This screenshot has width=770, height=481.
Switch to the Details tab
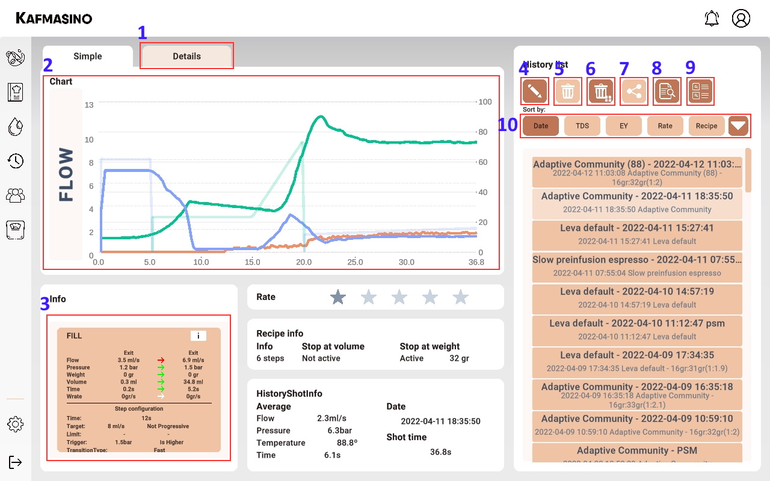pos(186,56)
